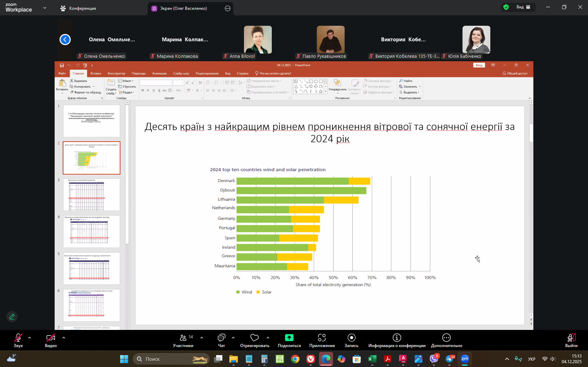Click the Выйти leave button
This screenshot has height=367, width=588.
(571, 340)
